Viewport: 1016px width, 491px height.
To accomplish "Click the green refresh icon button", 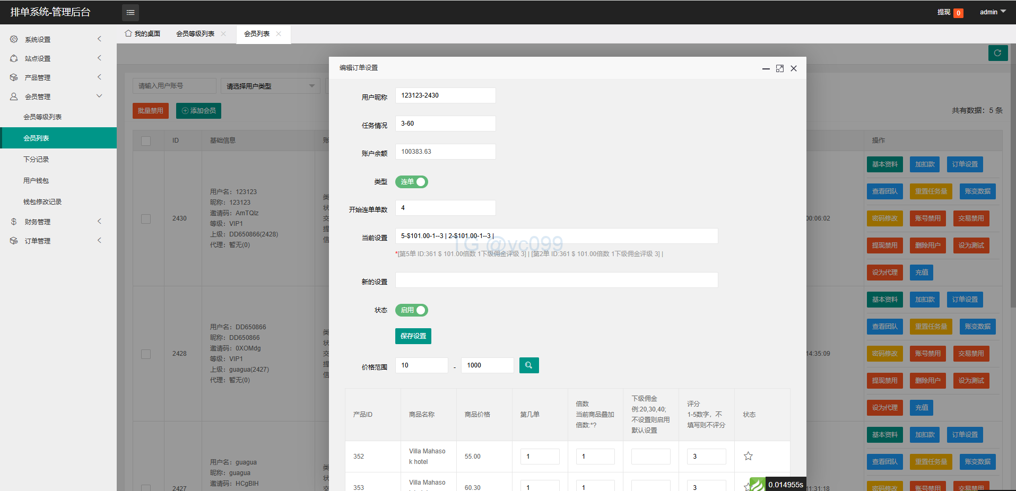I will coord(997,53).
